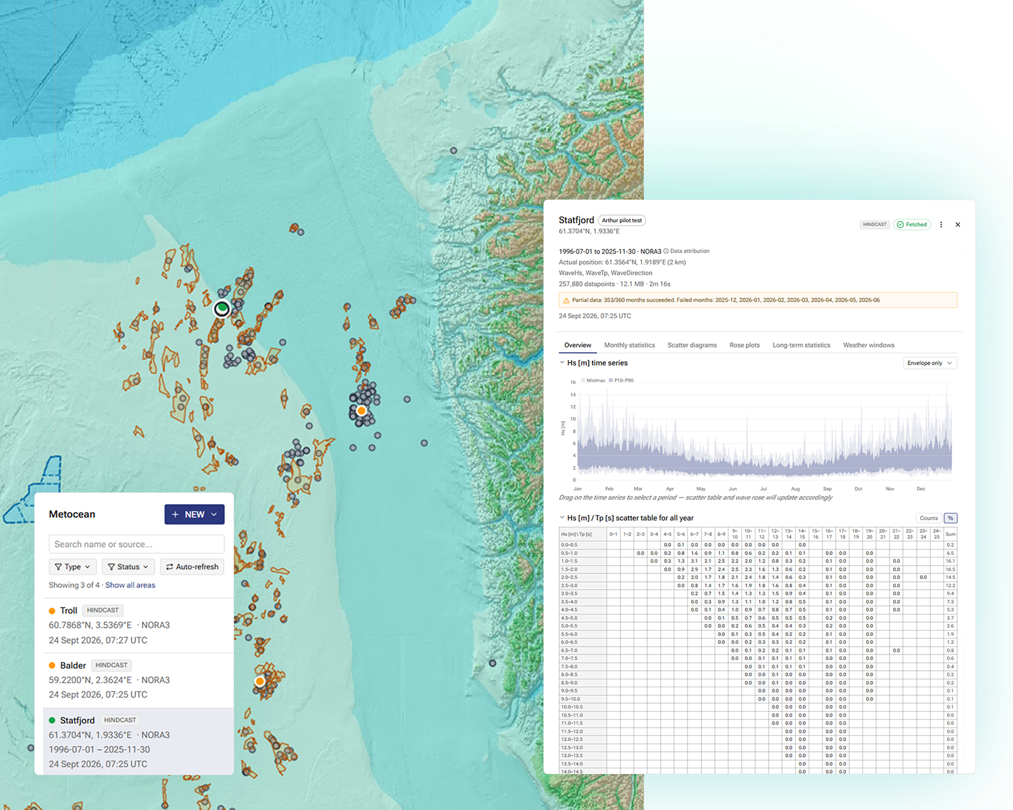1013x810 pixels.
Task: Open the Type filter dropdown
Action: 73,567
